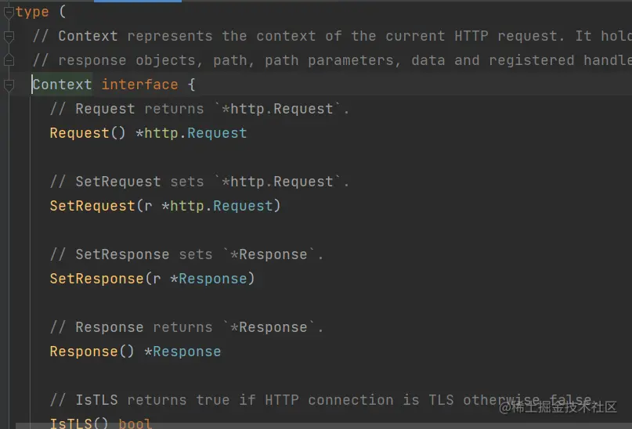Place cursor on Context interface name
632x429 pixels.
62,85
